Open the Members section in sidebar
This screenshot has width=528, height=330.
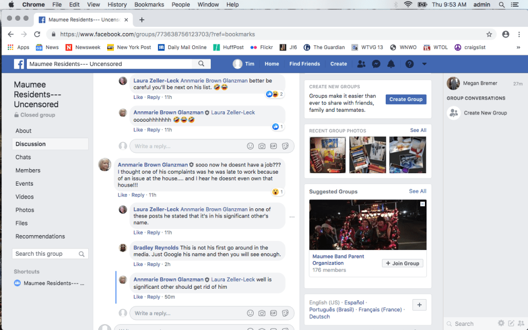click(x=28, y=170)
